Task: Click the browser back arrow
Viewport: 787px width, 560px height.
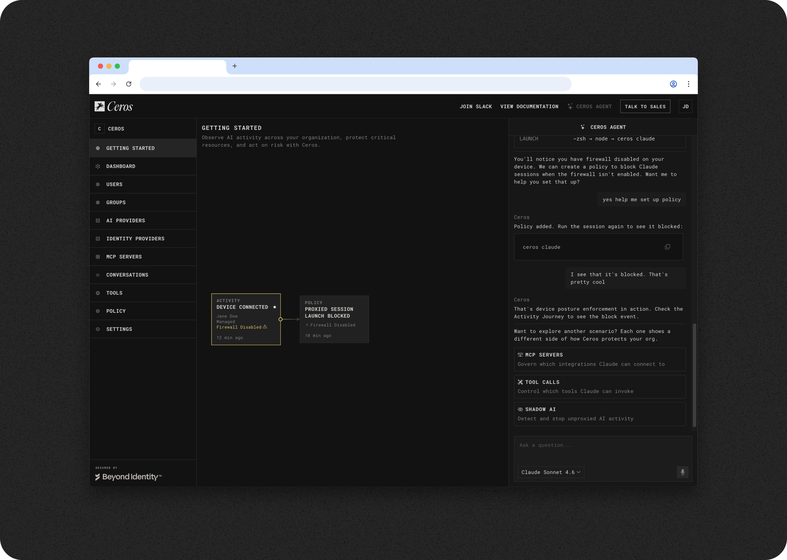Action: pyautogui.click(x=99, y=84)
